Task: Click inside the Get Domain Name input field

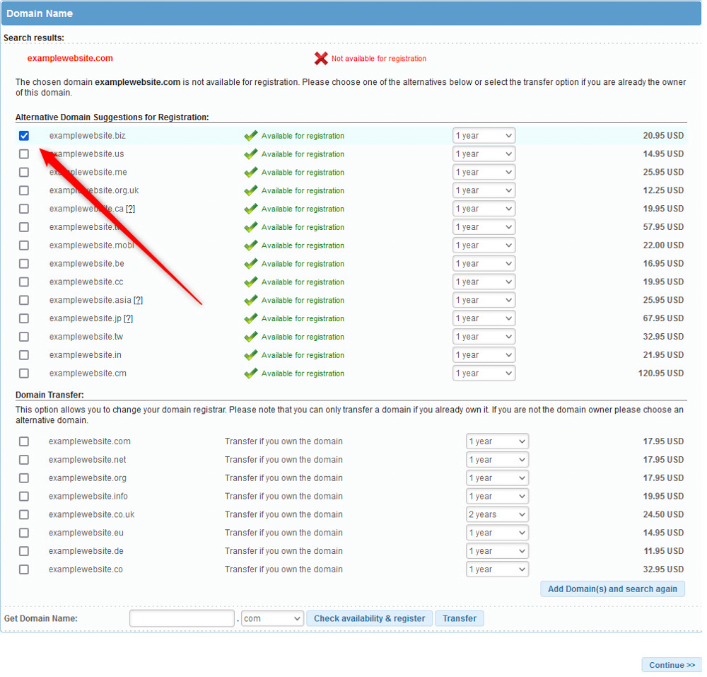Action: click(181, 618)
